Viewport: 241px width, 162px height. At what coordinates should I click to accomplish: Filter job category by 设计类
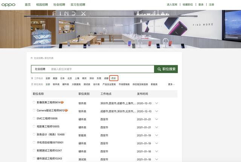[x=96, y=84]
